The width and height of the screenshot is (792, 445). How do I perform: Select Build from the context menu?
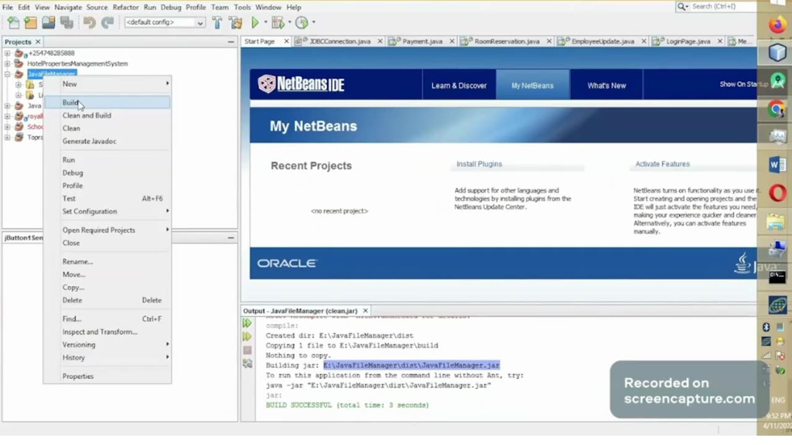(107, 103)
